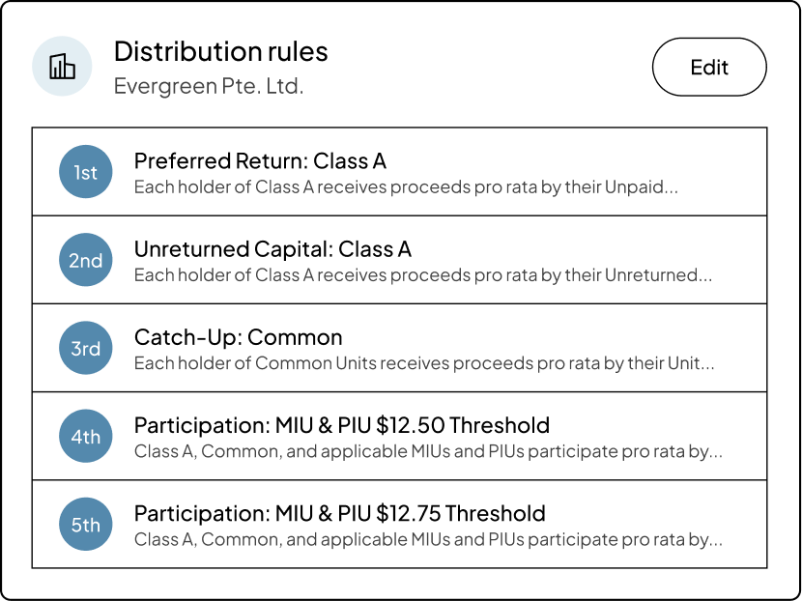This screenshot has height=601, width=802.
Task: Click the Distribution rules chart icon
Action: click(62, 67)
